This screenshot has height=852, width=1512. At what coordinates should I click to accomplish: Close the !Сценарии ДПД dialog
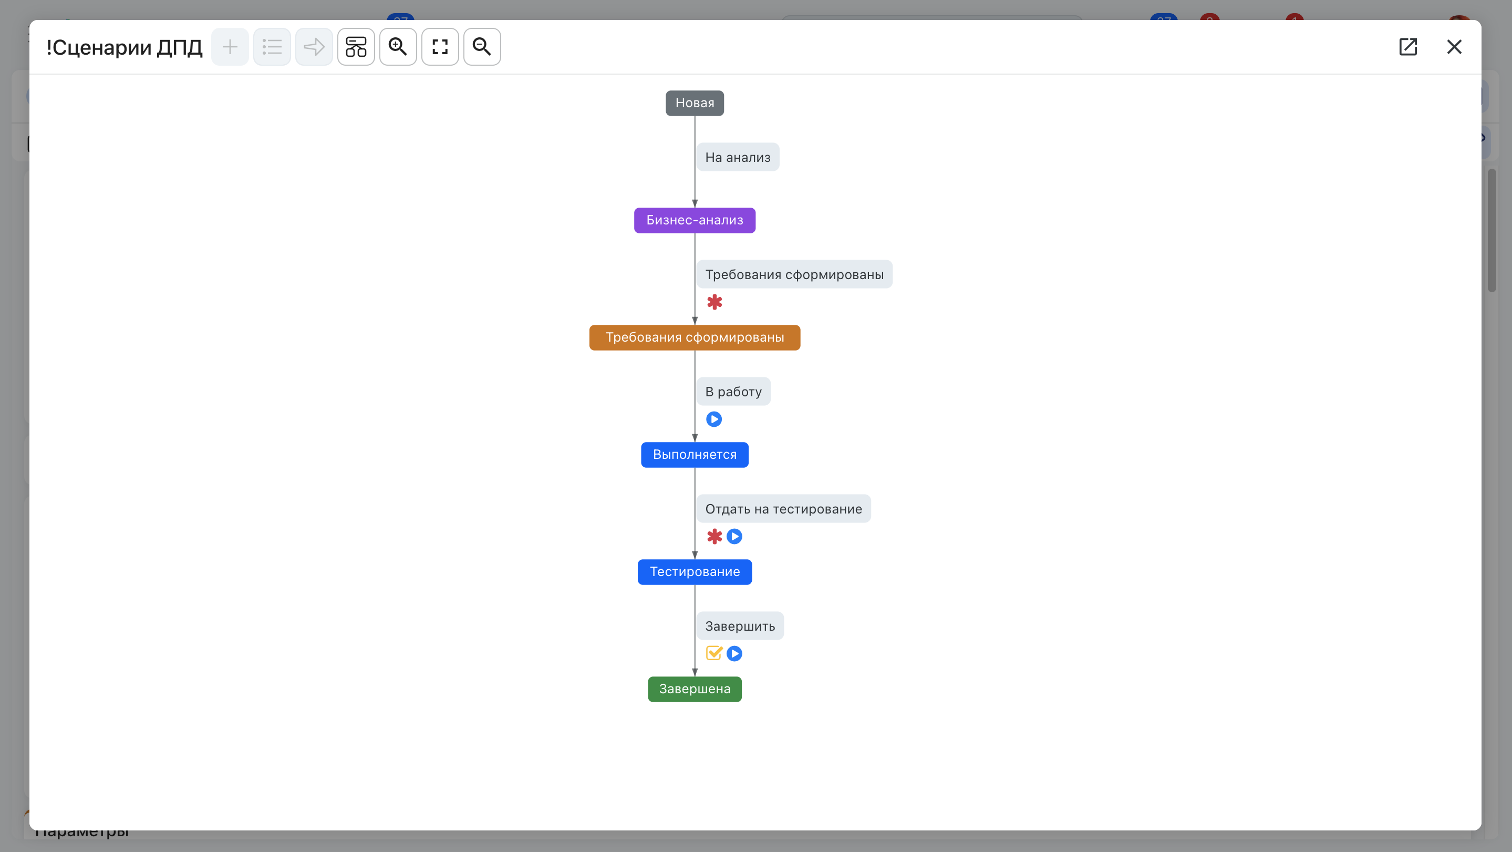tap(1455, 47)
